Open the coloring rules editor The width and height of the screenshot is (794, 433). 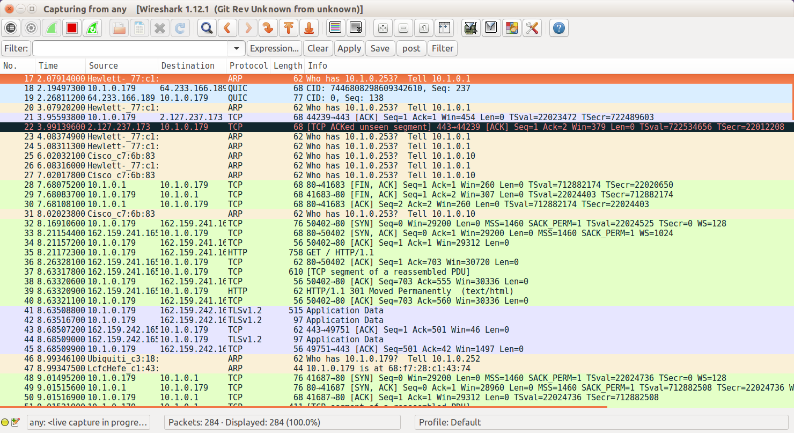[511, 28]
